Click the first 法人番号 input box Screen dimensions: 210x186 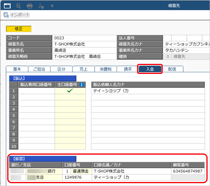pos(167,38)
